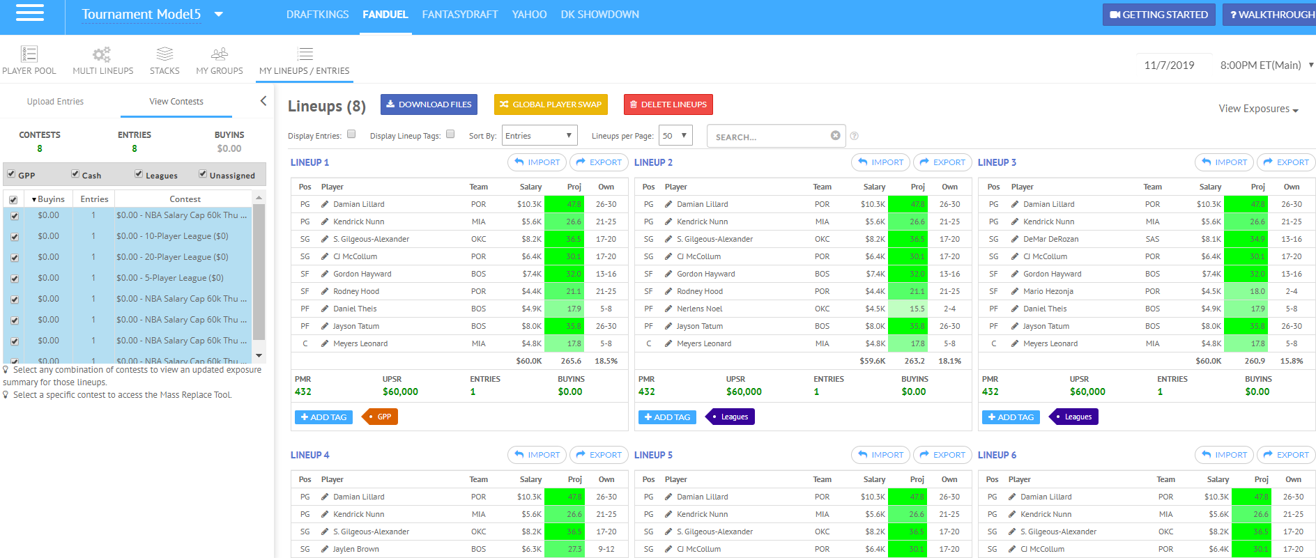Toggle the select-all checkbox in contest table header
The image size is (1316, 558).
click(x=13, y=200)
